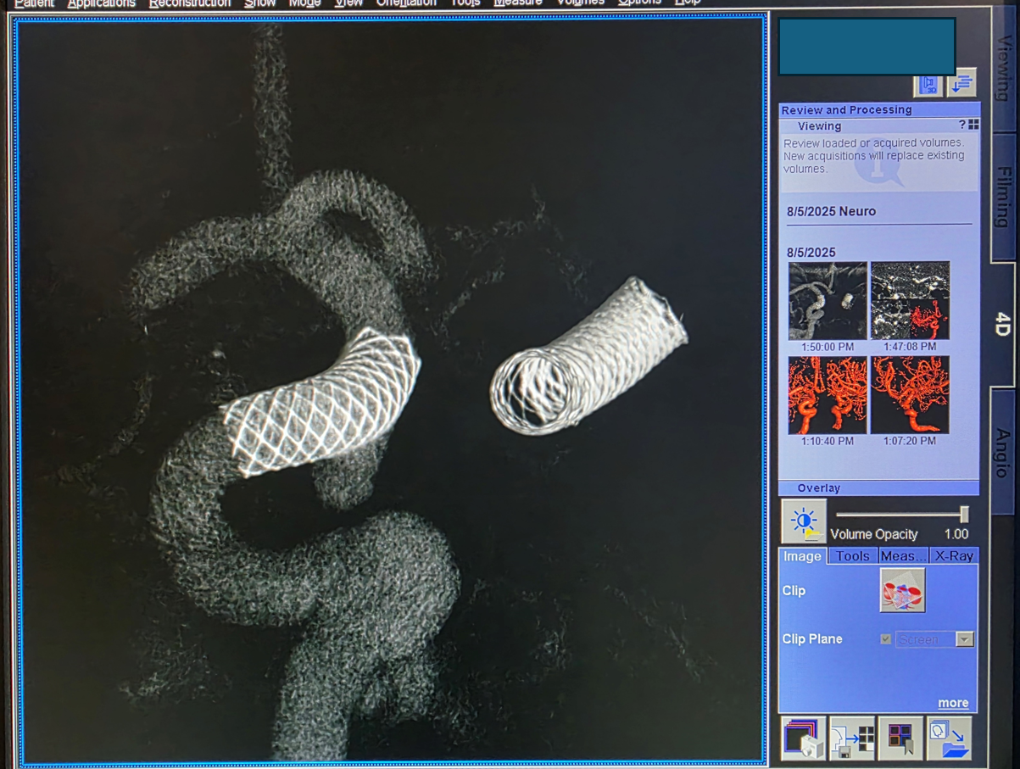Open the Clip Plane Screen dropdown
Image resolution: width=1020 pixels, height=769 pixels.
coord(964,639)
